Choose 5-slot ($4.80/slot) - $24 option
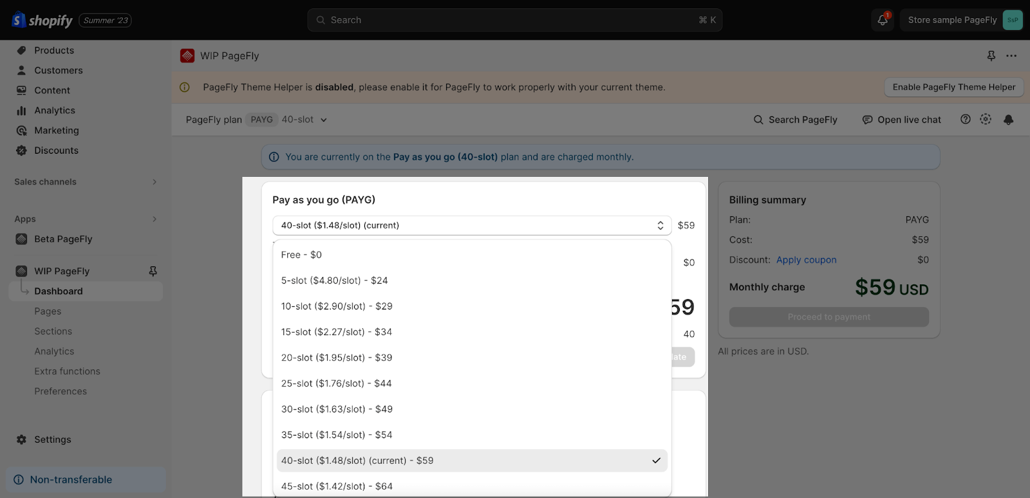 tap(472, 281)
